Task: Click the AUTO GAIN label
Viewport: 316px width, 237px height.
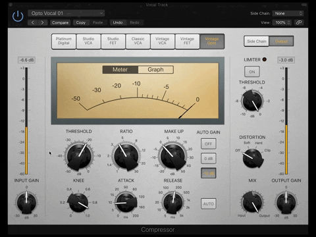Action: pos(208,132)
